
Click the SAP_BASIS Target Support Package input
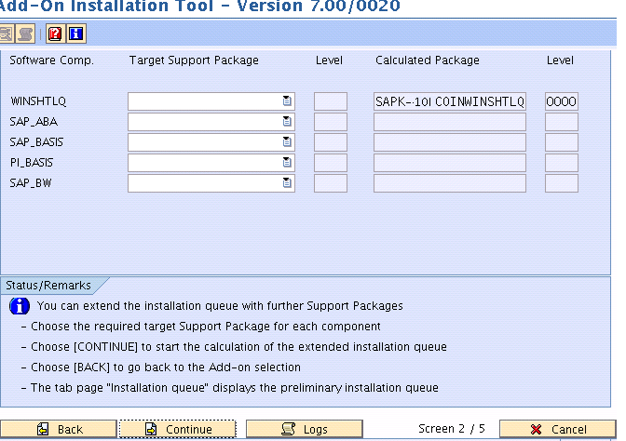pyautogui.click(x=211, y=142)
